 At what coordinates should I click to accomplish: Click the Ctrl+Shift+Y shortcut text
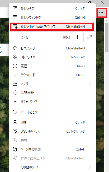click(76, 57)
